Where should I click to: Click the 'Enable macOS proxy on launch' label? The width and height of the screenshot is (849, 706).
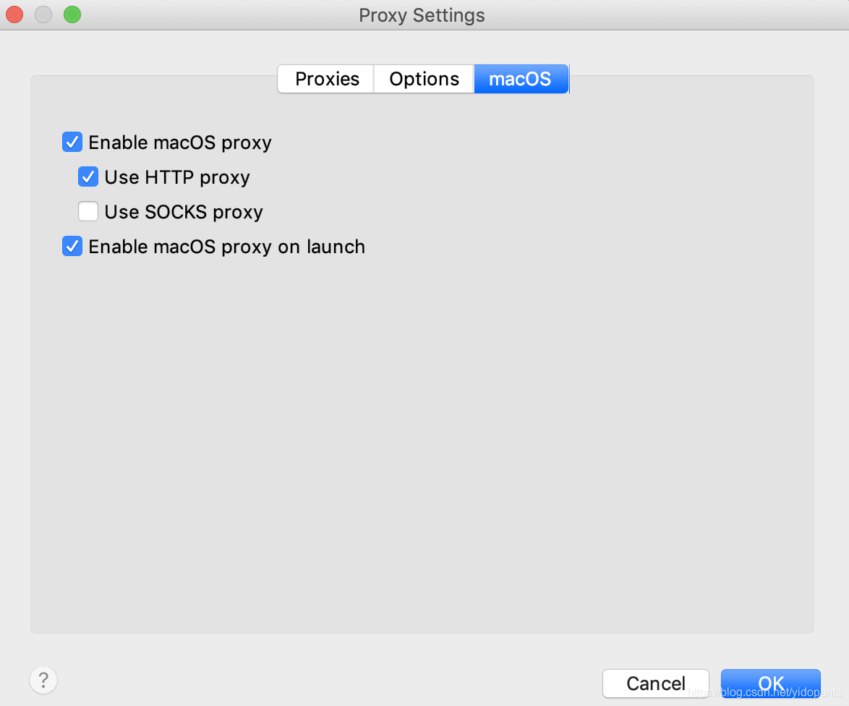pyautogui.click(x=227, y=247)
